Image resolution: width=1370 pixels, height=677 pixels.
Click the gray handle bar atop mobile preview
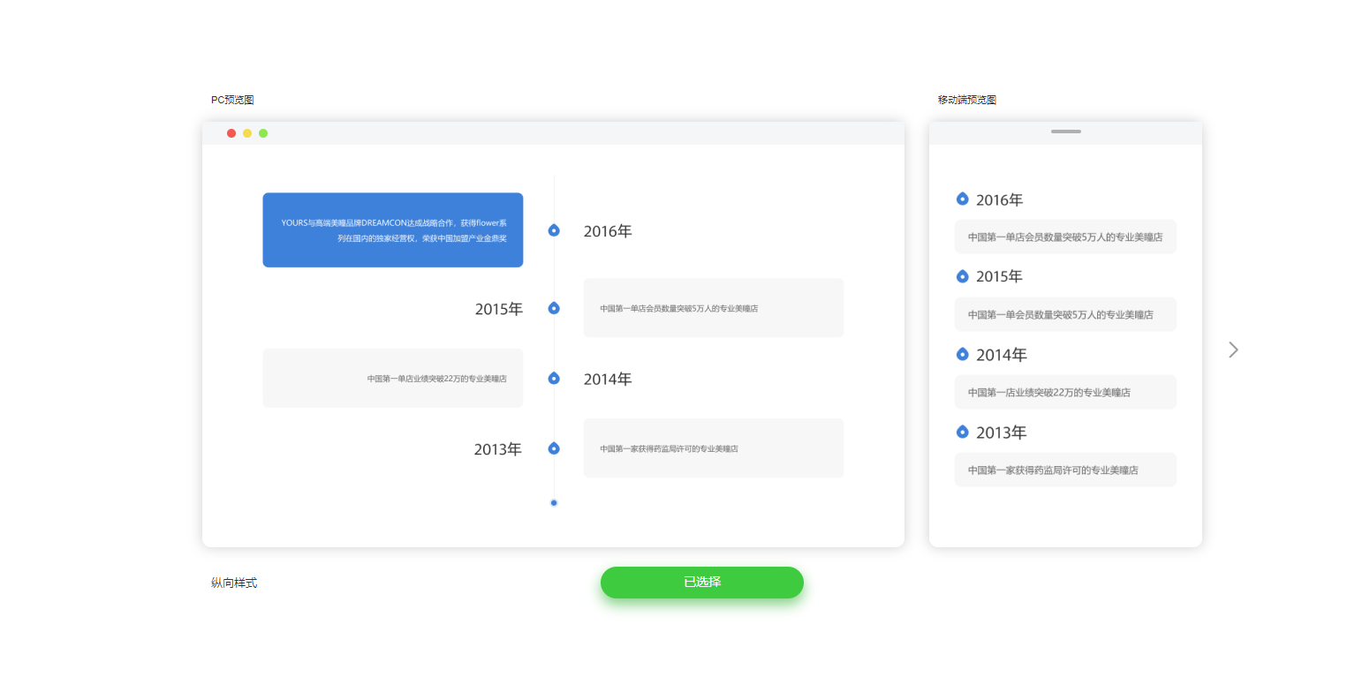click(1066, 132)
